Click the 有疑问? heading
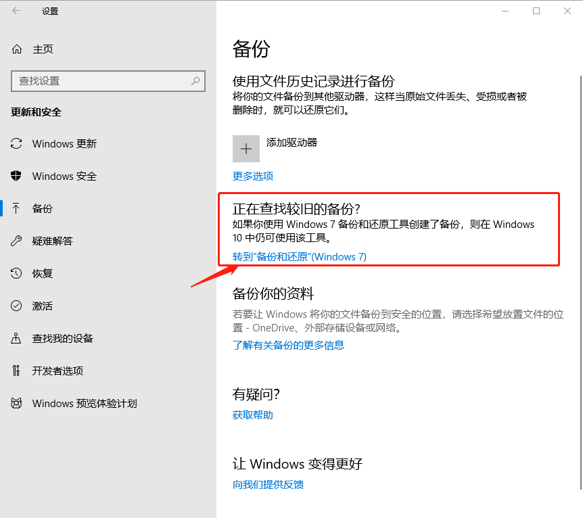Image resolution: width=583 pixels, height=518 pixels. 256,394
